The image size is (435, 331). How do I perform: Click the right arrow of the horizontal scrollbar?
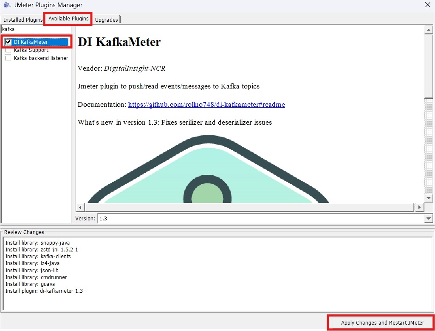[x=419, y=207]
